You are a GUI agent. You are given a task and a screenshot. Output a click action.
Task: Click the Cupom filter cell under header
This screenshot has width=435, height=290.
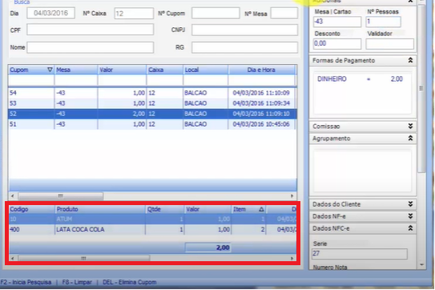tap(31, 80)
